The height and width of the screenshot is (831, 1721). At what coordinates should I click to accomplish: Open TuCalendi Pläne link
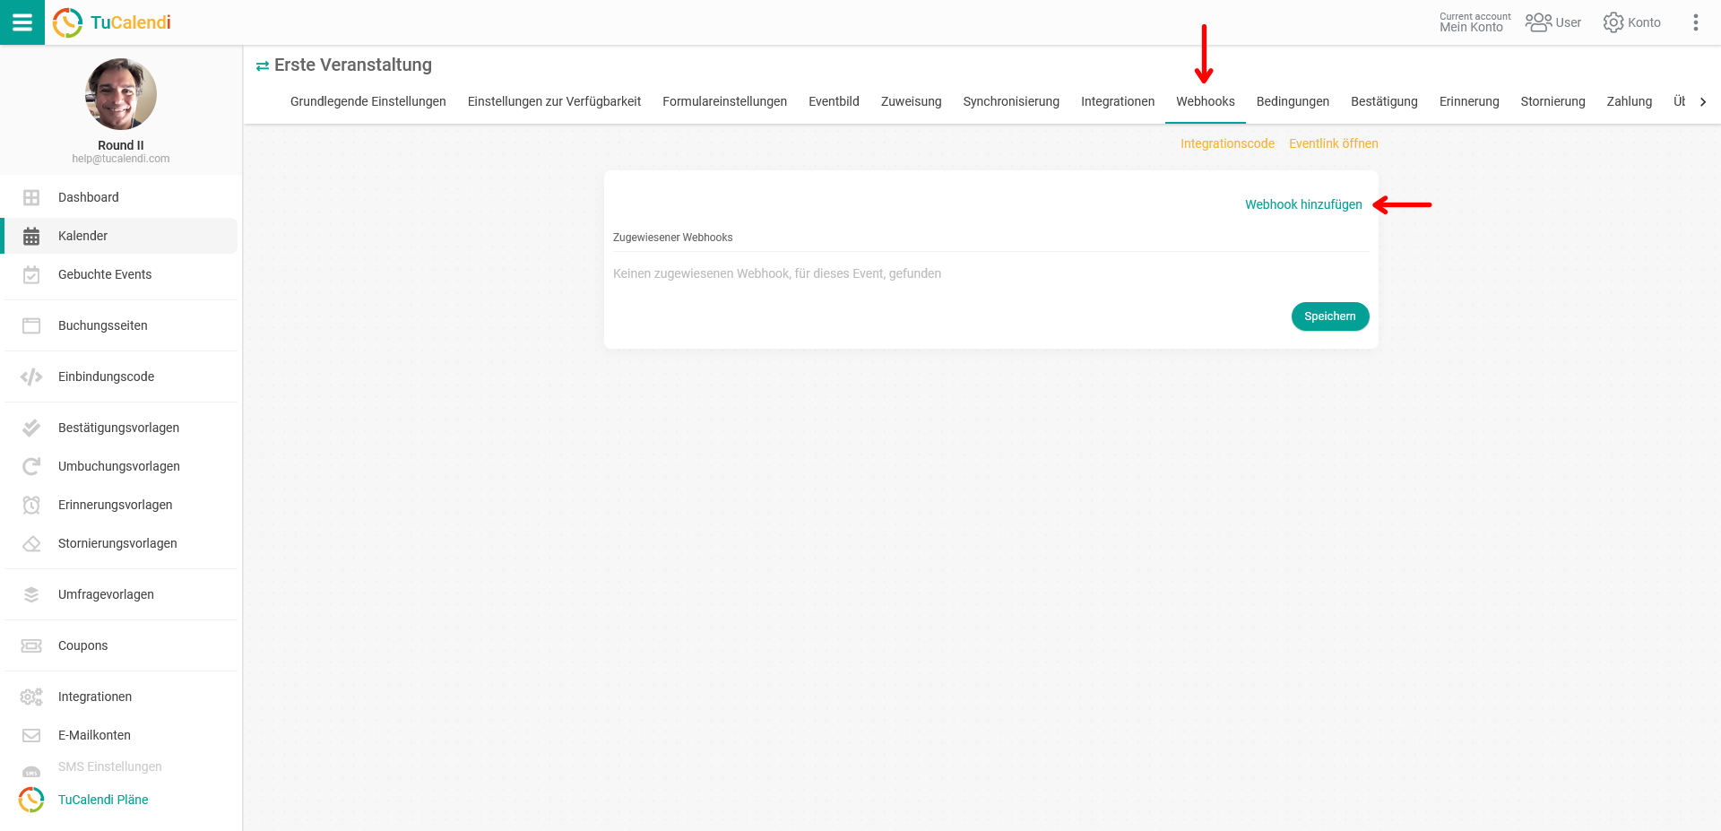103,800
